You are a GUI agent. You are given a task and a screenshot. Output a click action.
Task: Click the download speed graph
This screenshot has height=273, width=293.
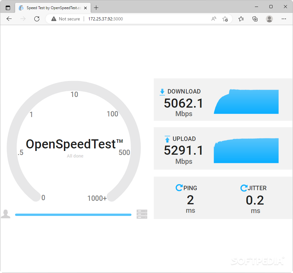(246, 102)
